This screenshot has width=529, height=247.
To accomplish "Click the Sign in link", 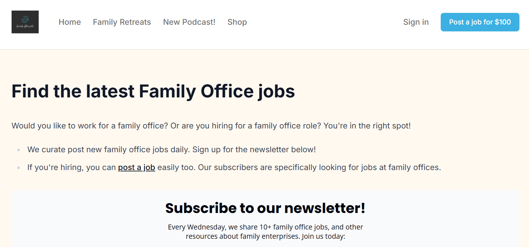I will click(416, 22).
